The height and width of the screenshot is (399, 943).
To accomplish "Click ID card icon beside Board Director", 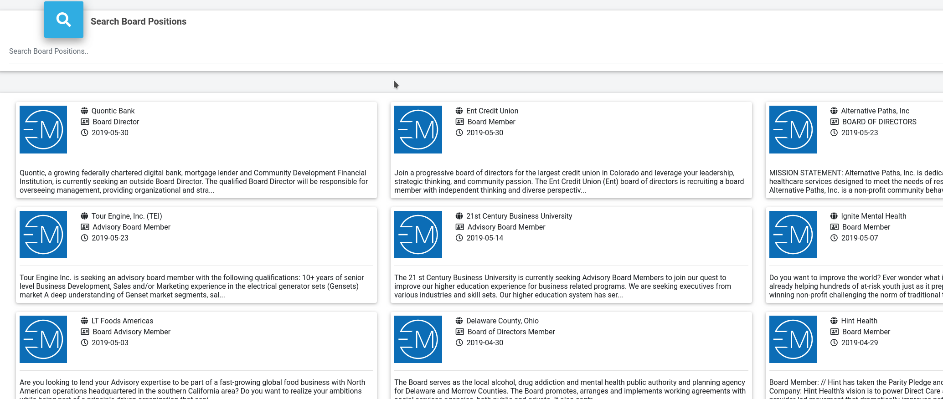I will point(85,122).
